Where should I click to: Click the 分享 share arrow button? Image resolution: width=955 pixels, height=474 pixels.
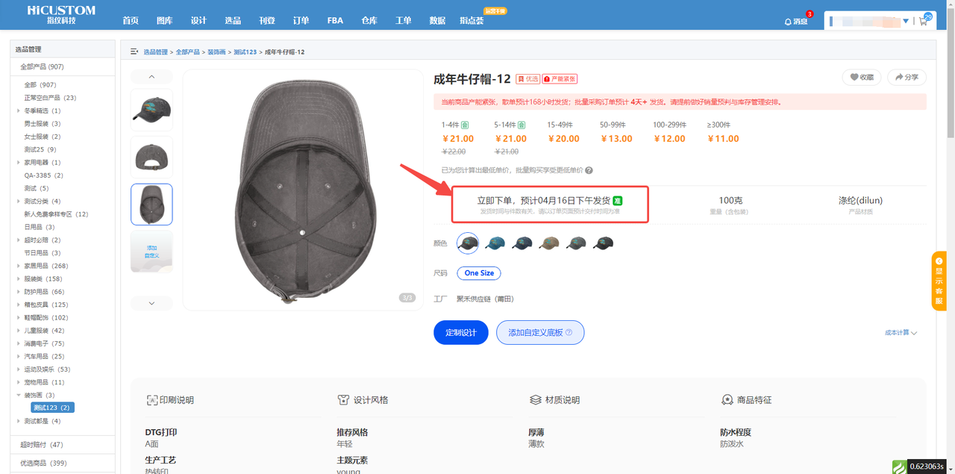click(x=907, y=77)
